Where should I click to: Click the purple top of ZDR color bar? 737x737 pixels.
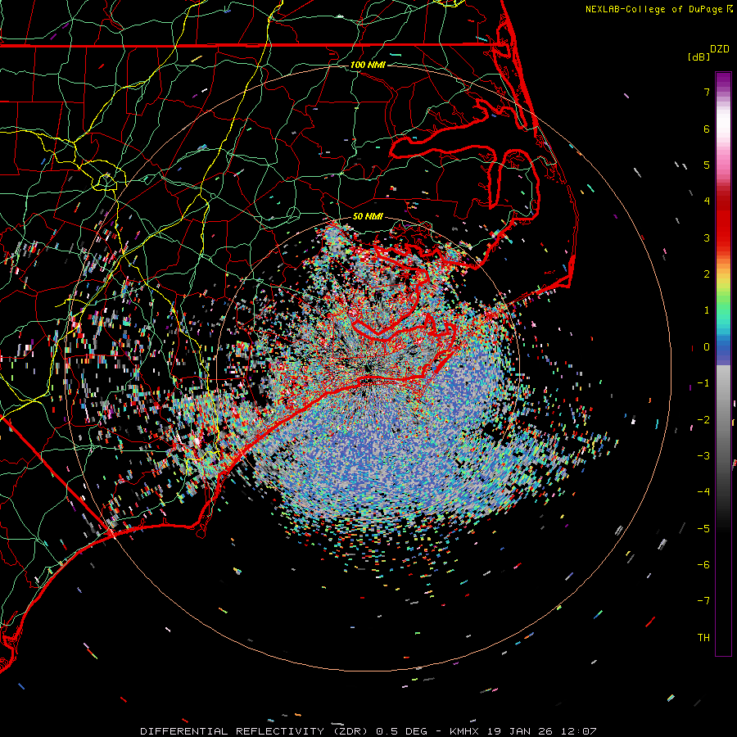click(x=723, y=80)
